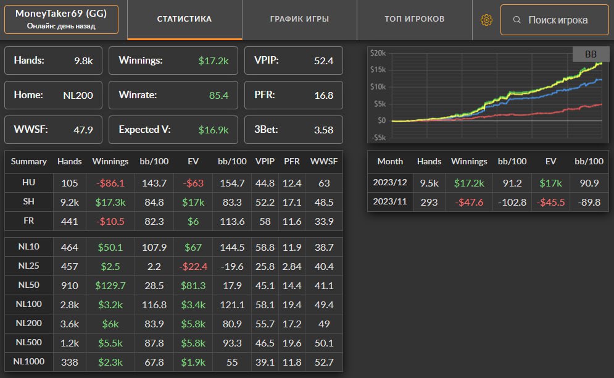Select the NL200 stakes row
Image resolution: width=614 pixels, height=378 pixels.
coord(173,324)
